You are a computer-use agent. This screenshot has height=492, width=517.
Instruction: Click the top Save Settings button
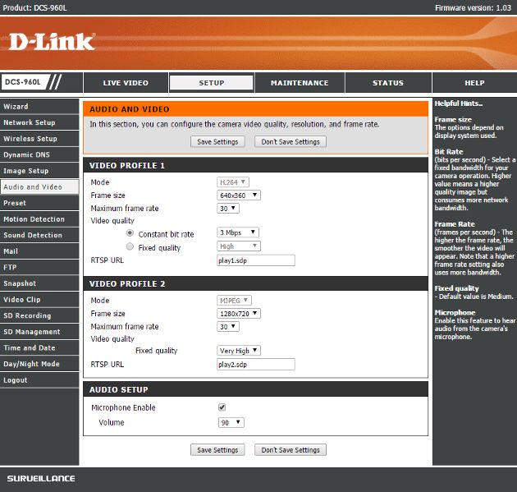tap(217, 141)
